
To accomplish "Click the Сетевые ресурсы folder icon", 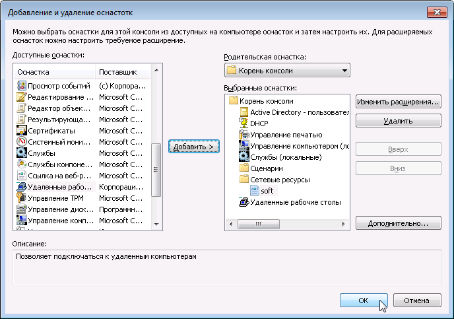I will click(244, 180).
